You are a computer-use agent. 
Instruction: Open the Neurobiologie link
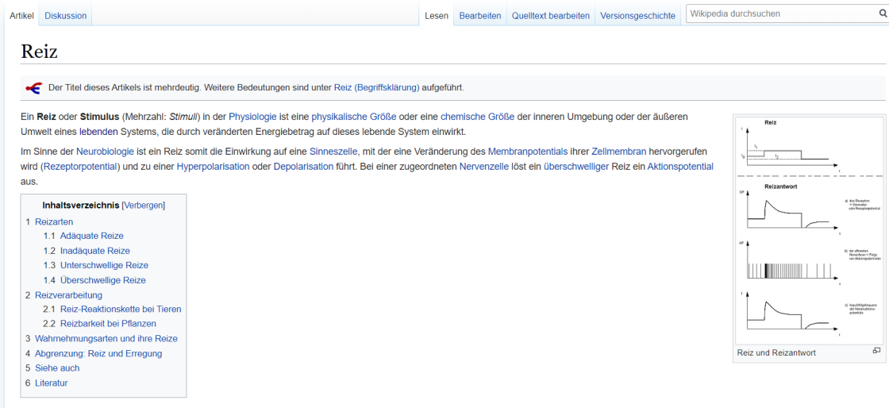click(x=105, y=152)
